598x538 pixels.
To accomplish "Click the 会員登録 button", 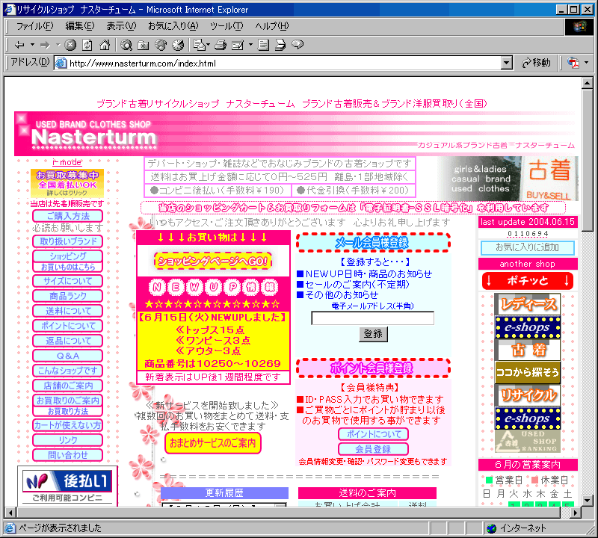I will pyautogui.click(x=373, y=449).
